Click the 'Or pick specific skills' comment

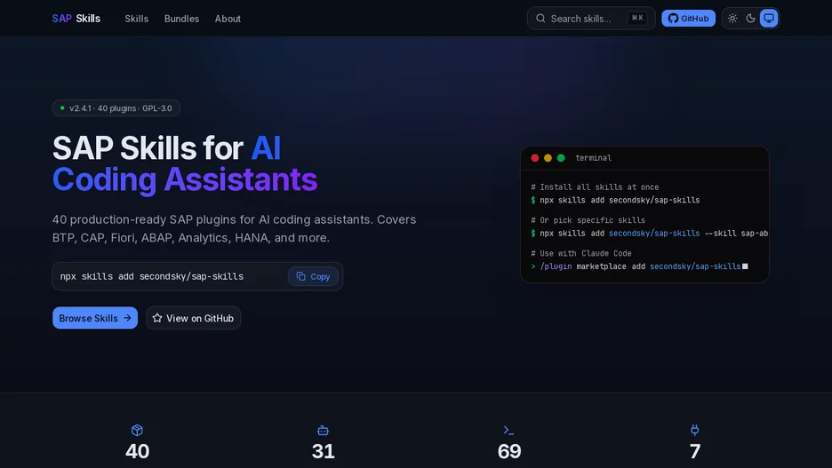coord(588,220)
